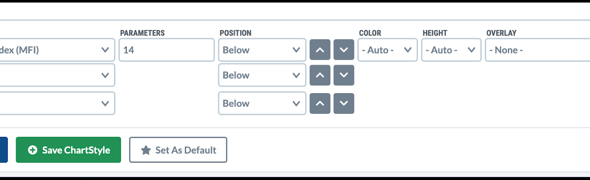Move MFI indicator down with arrow button
This screenshot has height=180, width=590.
[344, 50]
